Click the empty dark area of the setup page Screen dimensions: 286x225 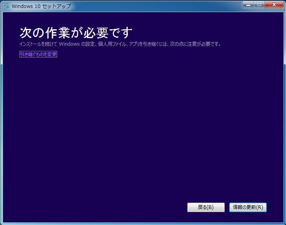coord(143,128)
